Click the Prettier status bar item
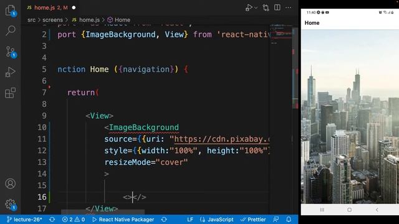 click(x=253, y=220)
